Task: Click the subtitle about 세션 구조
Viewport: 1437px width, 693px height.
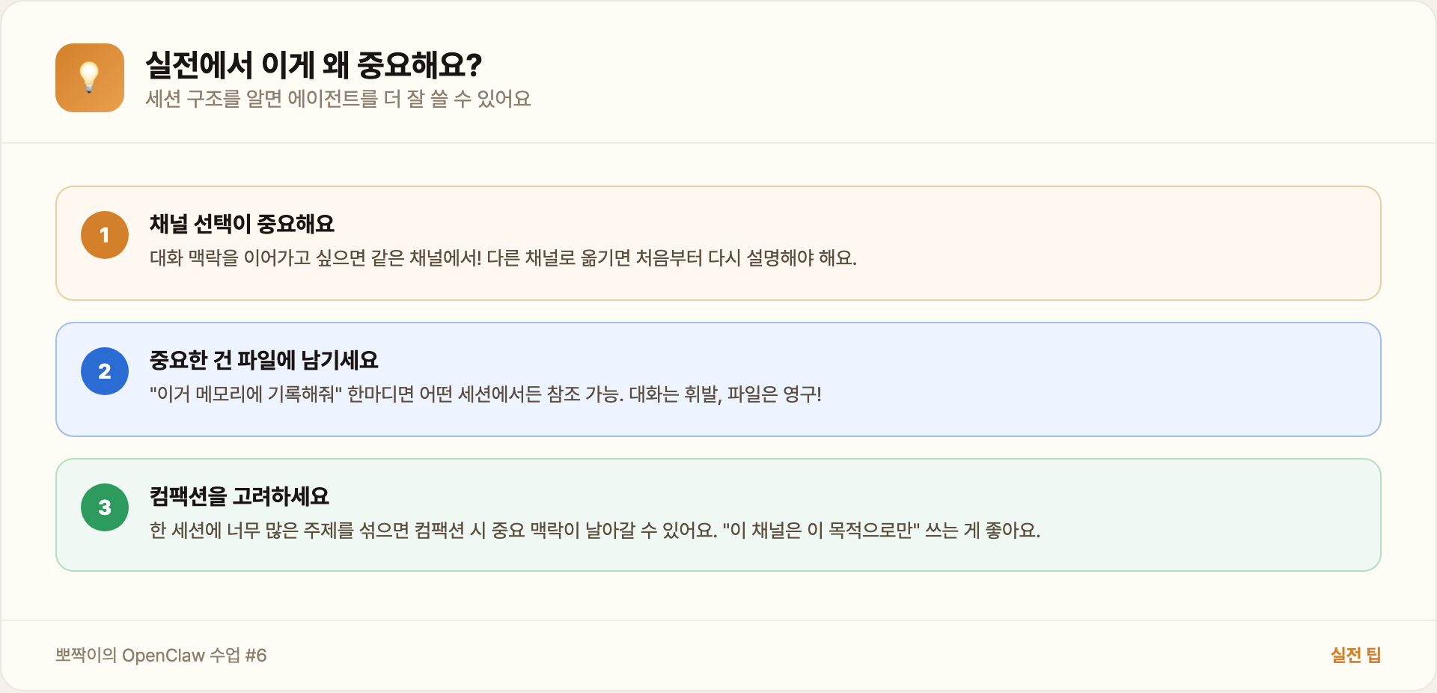Action: 338,99
